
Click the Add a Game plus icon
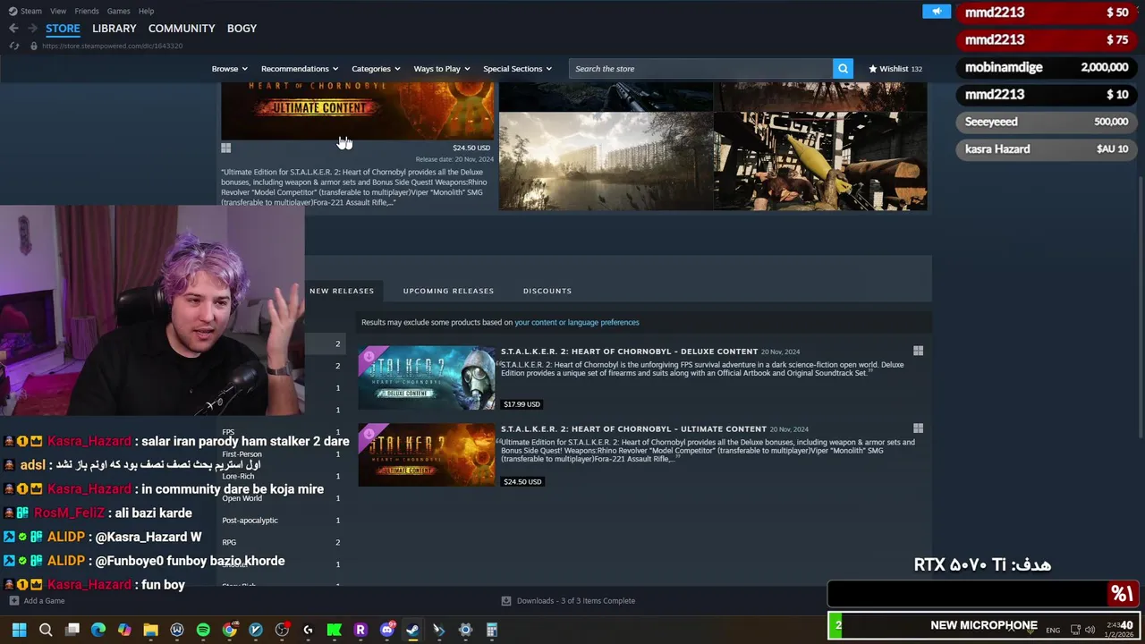[x=14, y=601]
